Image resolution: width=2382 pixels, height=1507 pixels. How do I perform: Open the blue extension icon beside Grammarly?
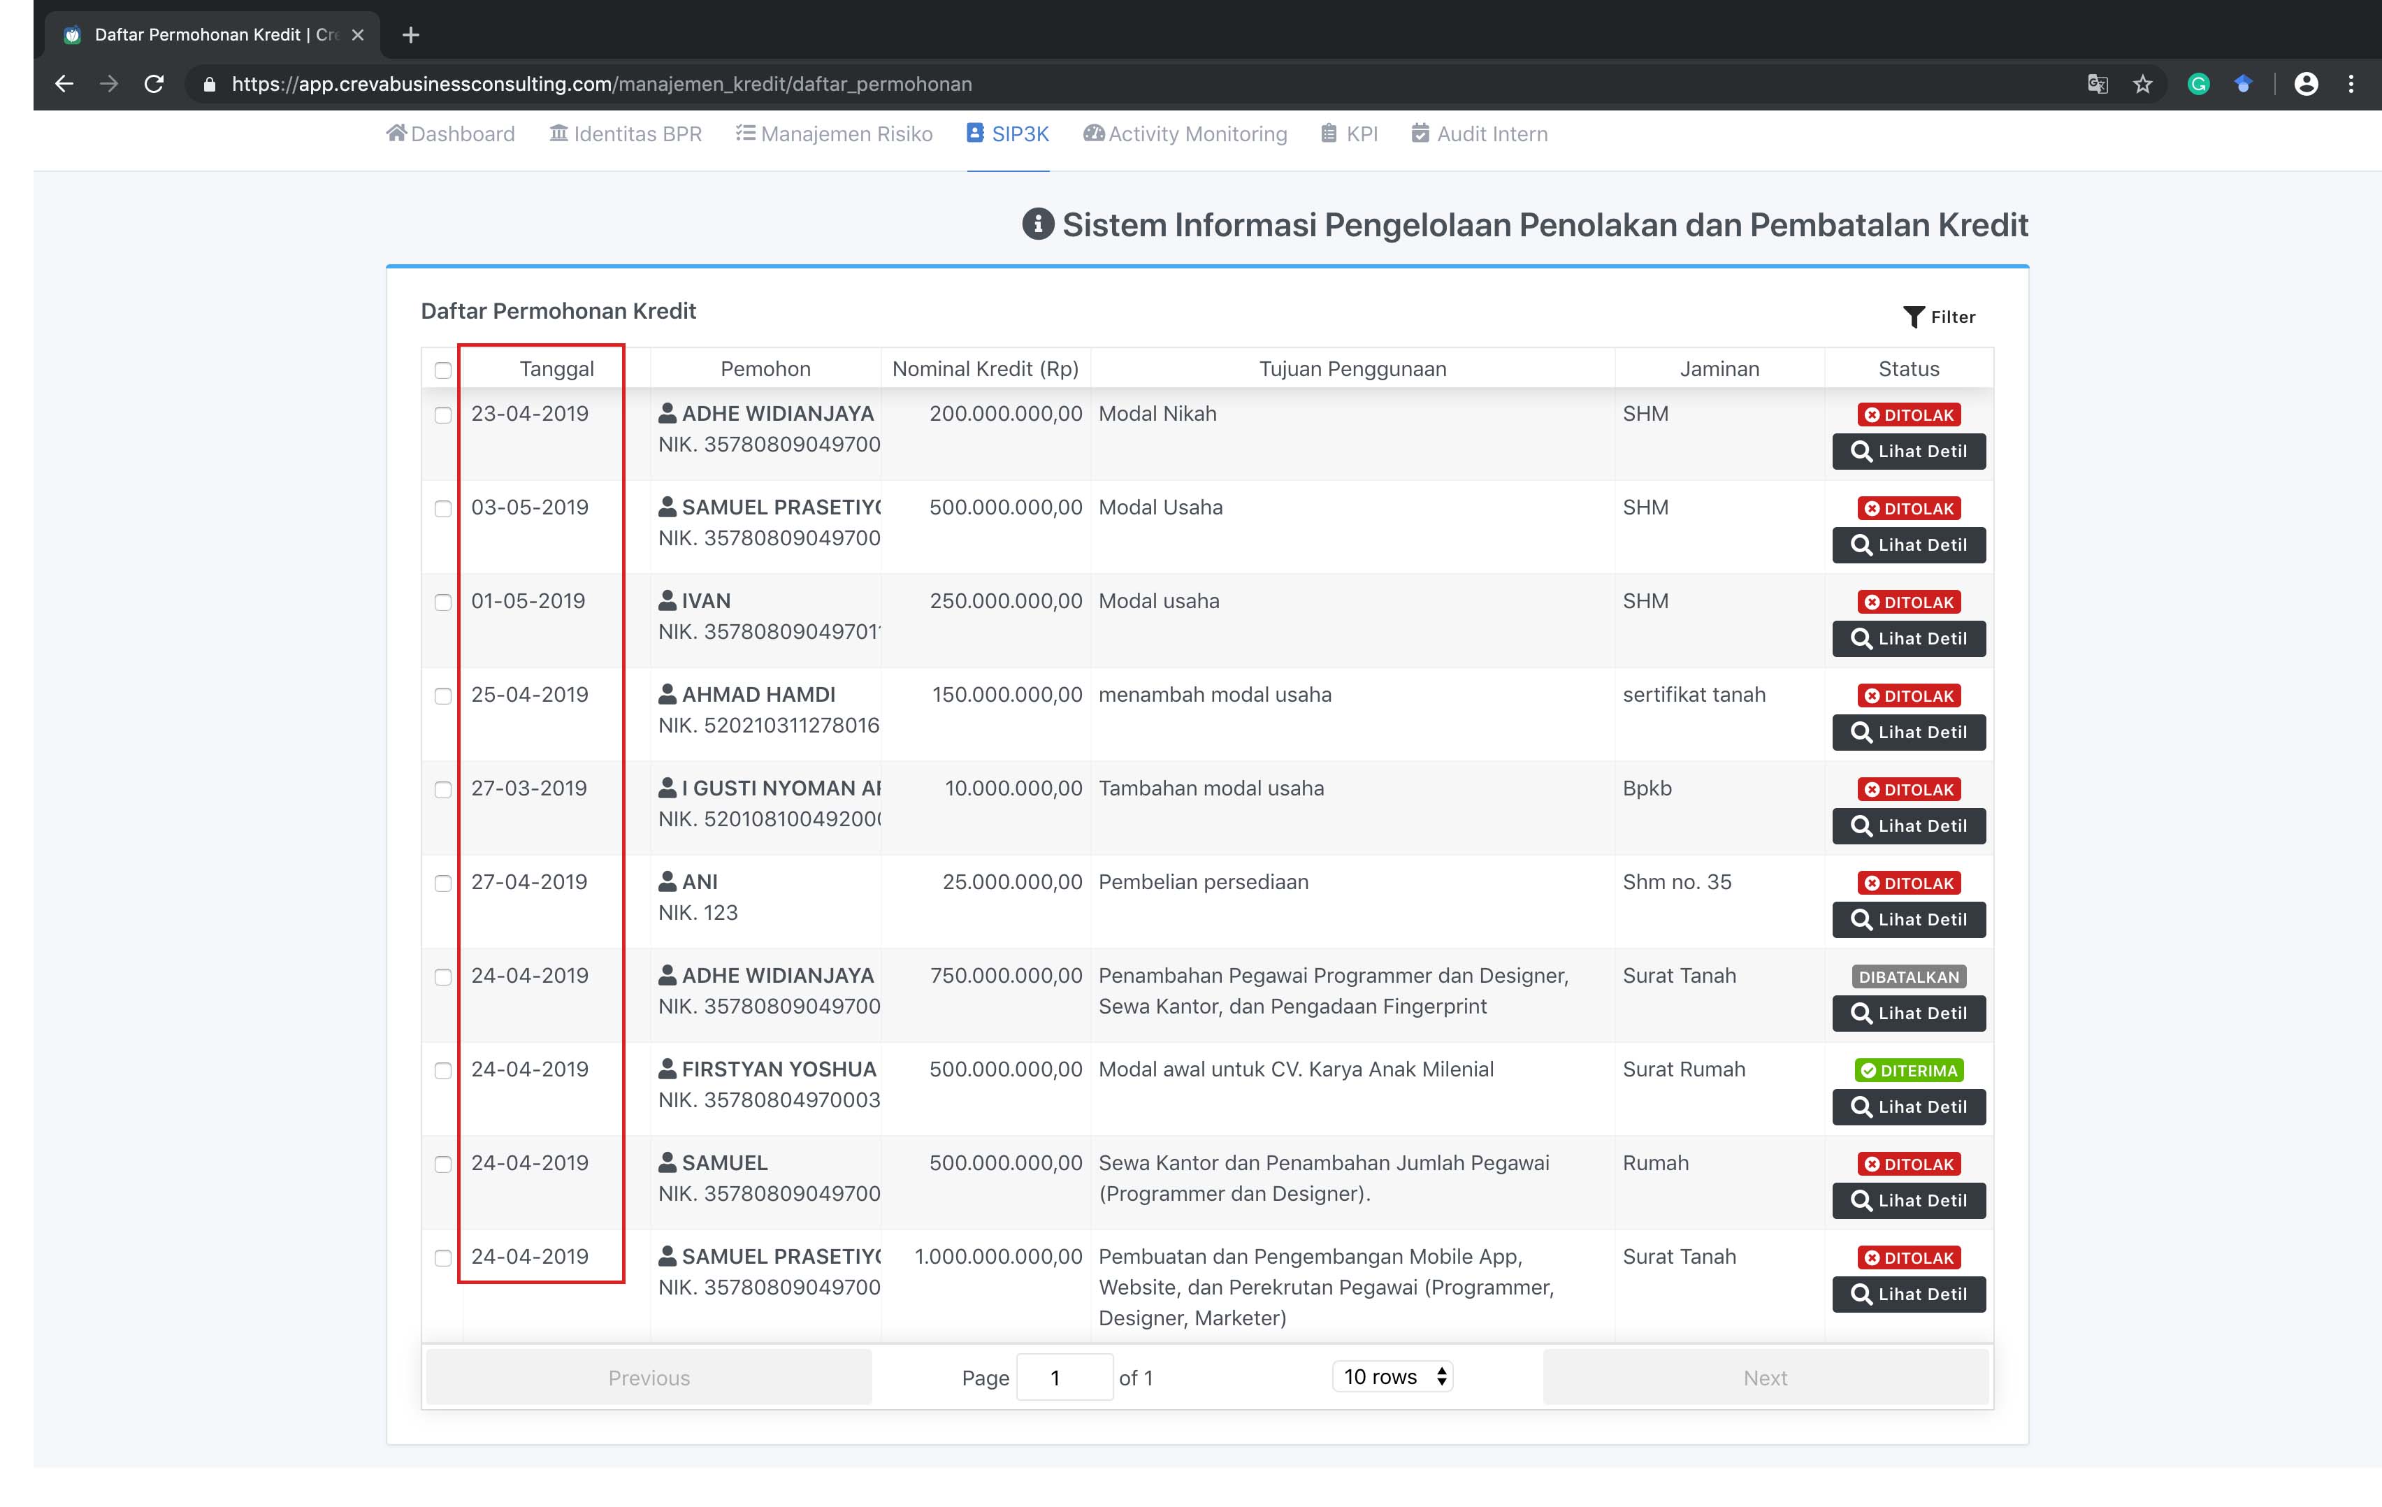2244,84
